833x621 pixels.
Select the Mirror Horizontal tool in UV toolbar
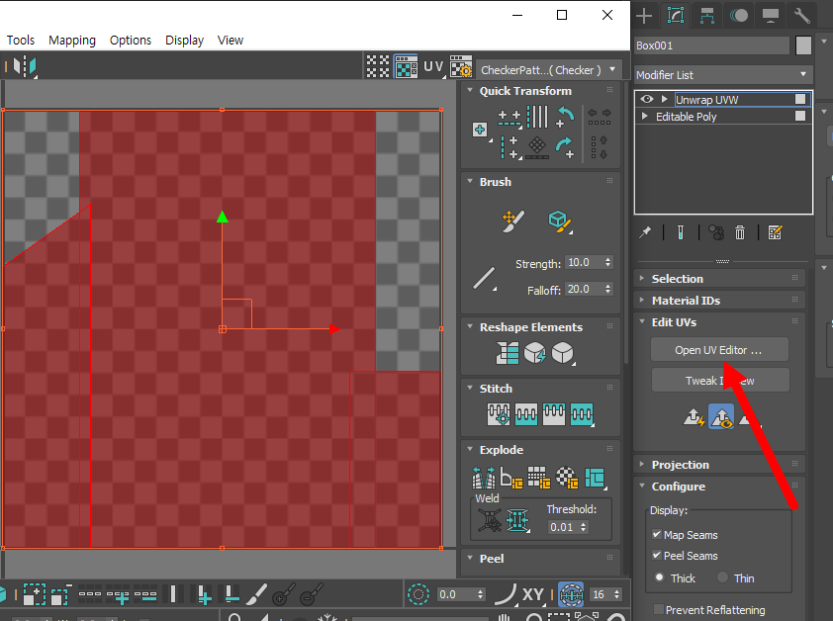coord(25,66)
